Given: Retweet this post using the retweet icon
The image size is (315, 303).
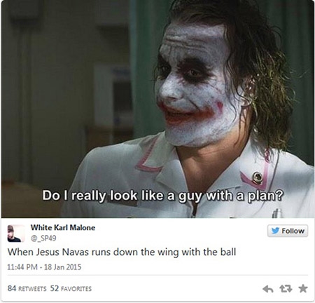Looking at the screenshot, I should [286, 289].
